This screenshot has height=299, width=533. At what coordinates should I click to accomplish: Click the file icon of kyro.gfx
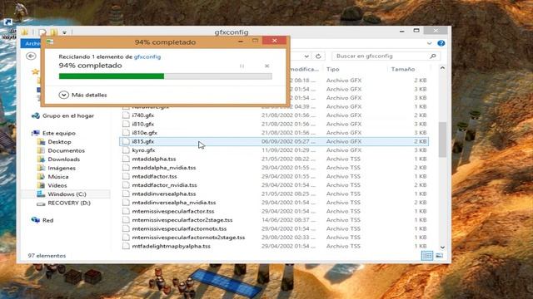tap(126, 150)
